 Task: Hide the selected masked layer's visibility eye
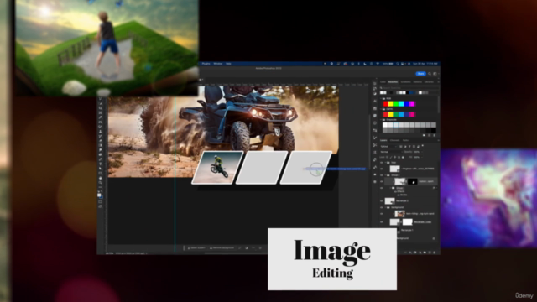381,181
